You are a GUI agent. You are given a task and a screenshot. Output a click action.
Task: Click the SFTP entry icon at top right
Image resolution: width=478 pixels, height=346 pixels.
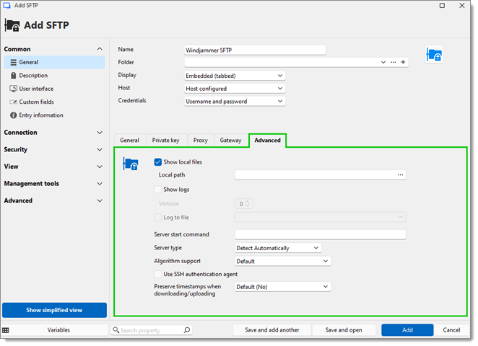(434, 55)
